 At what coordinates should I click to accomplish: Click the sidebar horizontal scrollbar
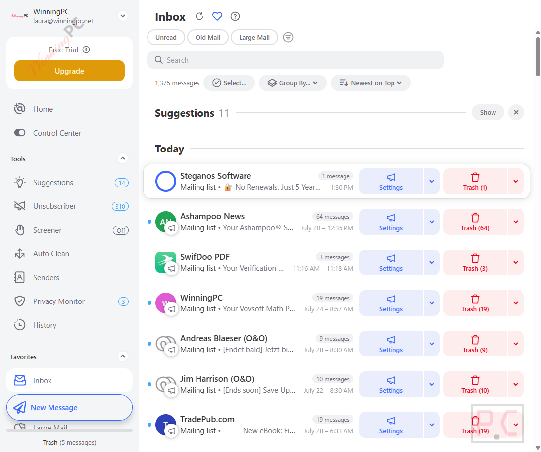(69, 430)
